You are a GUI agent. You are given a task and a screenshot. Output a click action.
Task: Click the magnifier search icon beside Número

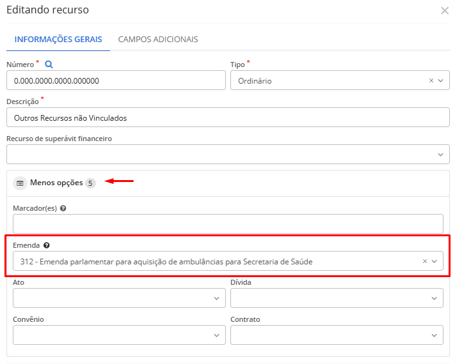[49, 64]
